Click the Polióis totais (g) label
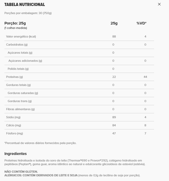 click(x=18, y=69)
